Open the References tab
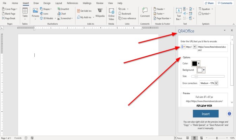The image size is (236, 140). coord(72,3)
